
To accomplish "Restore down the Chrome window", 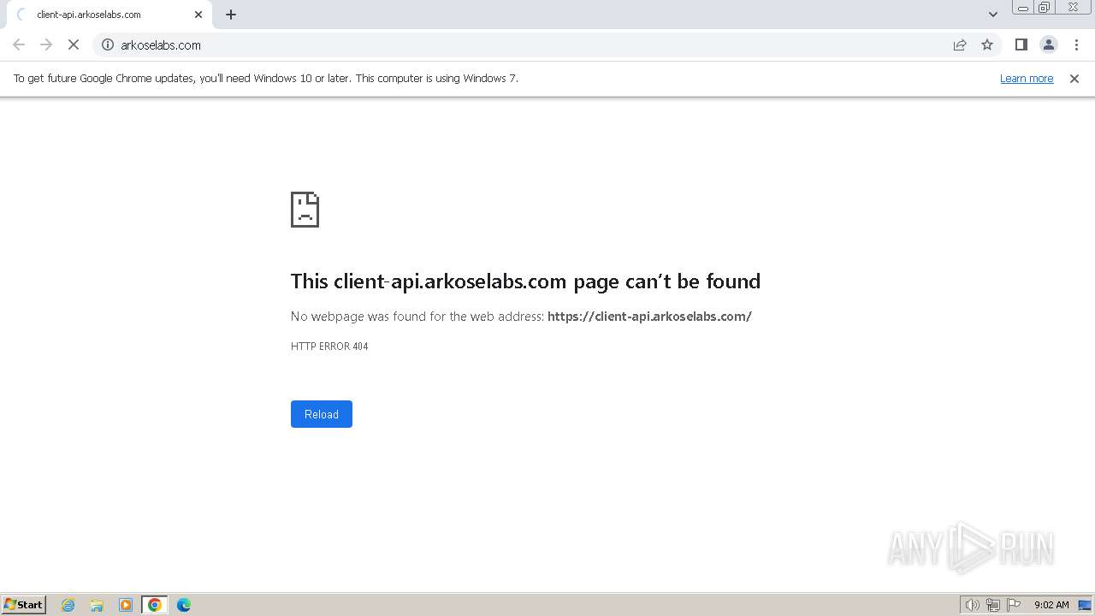I will coord(1045,8).
